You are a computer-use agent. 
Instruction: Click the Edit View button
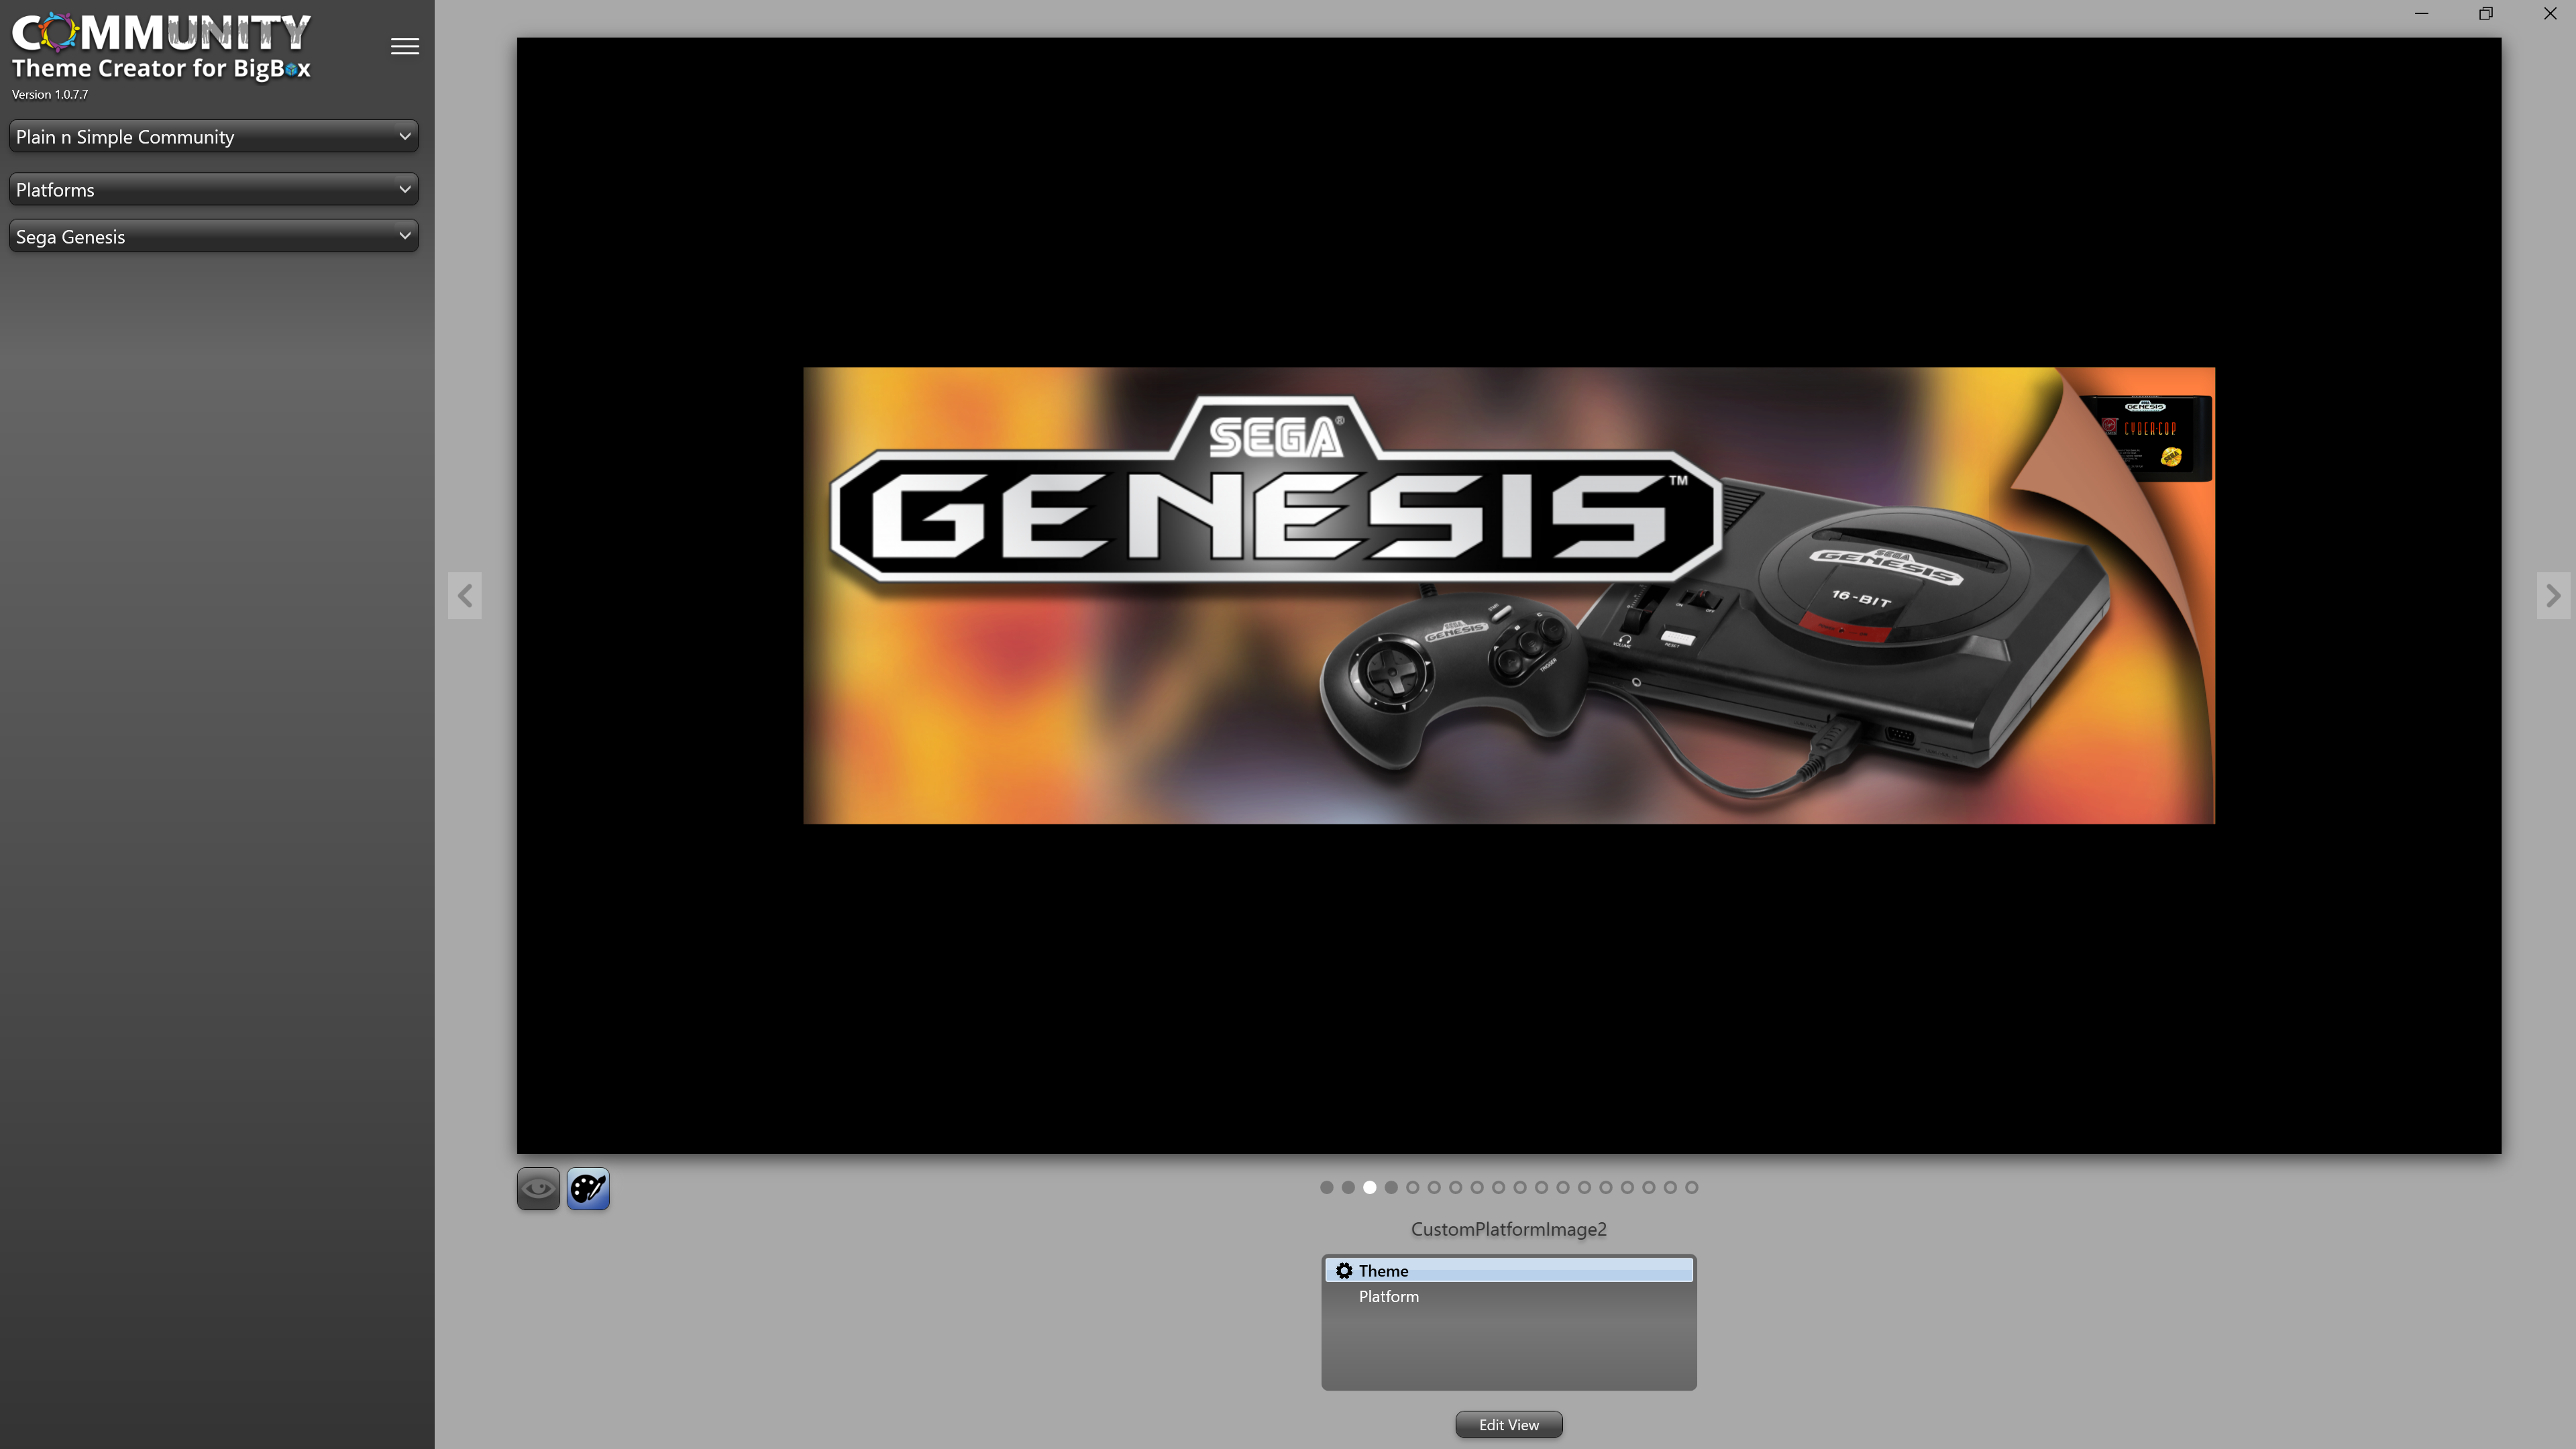tap(1509, 1424)
